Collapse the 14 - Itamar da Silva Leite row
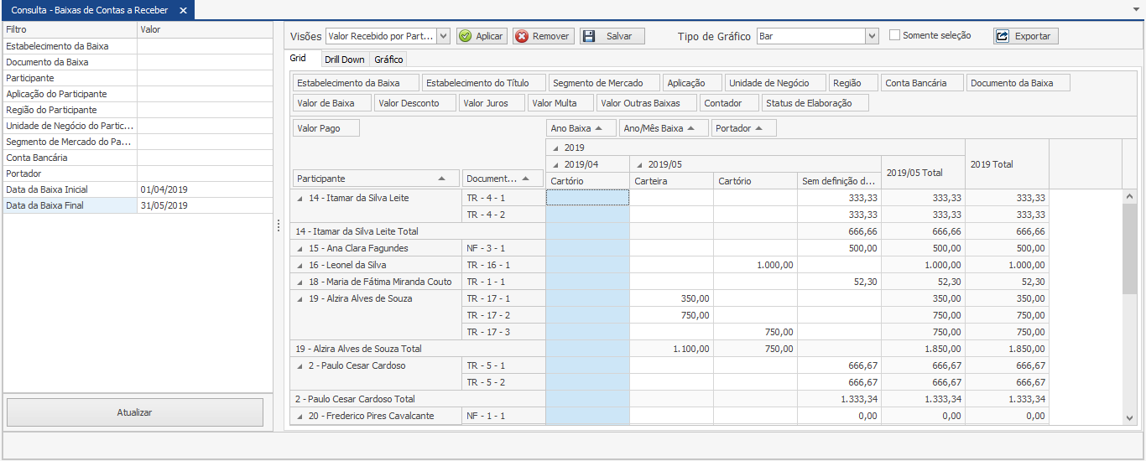 point(302,198)
